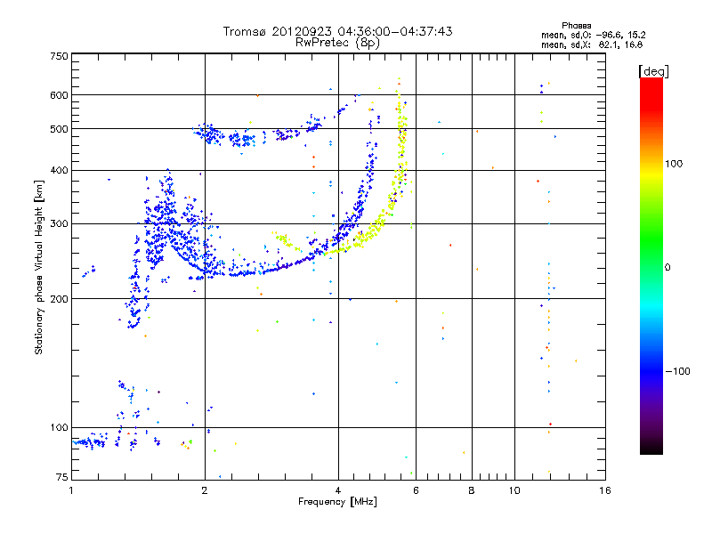
Task: Click the mean, sd,X phase value line
Action: tap(592, 44)
